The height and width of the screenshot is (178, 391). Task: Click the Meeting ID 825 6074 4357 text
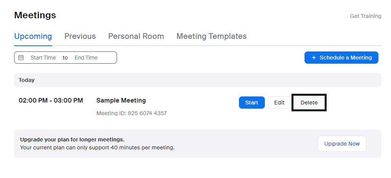tap(131, 113)
